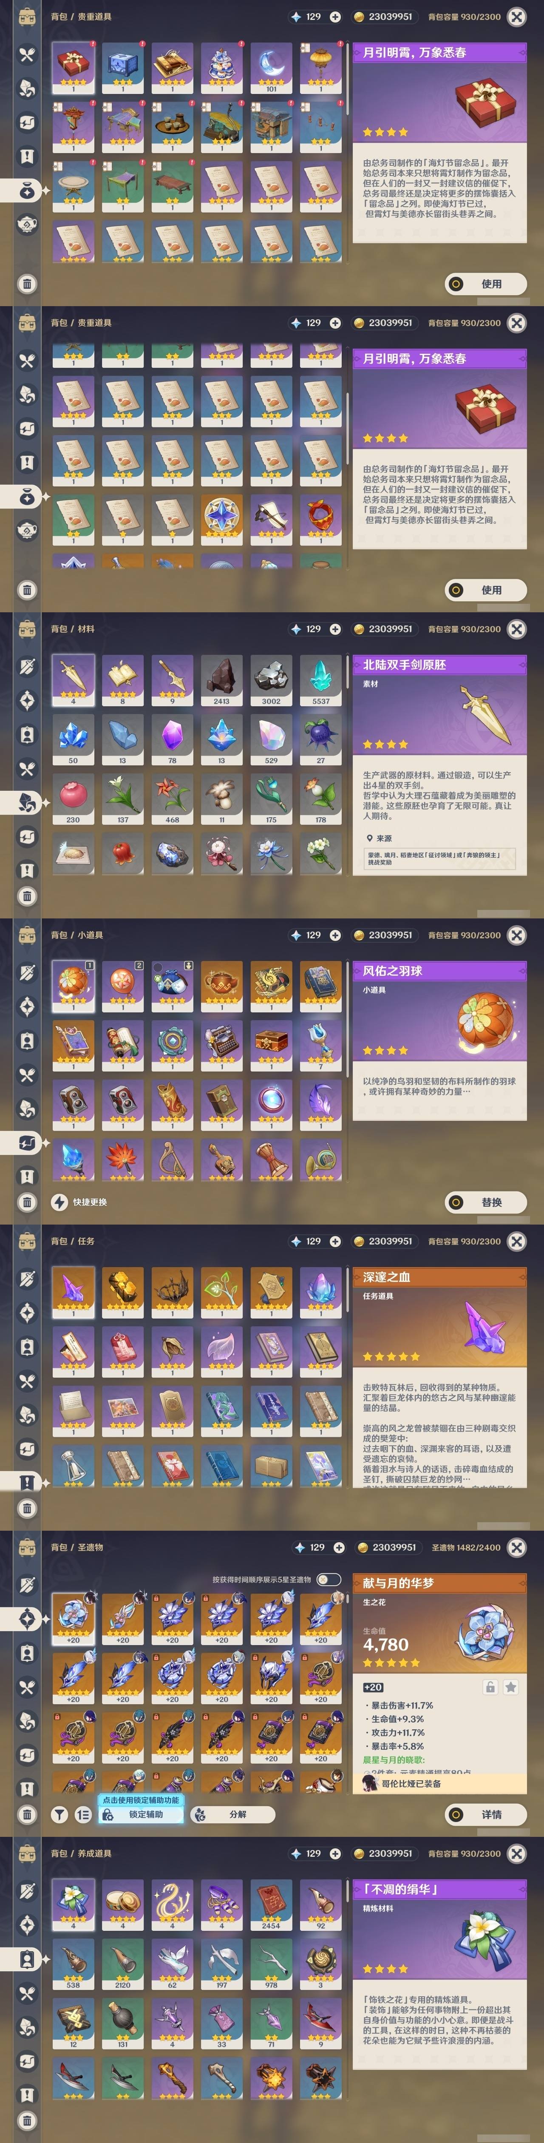Expand 来源 under 北陆双手剑原胚 description
This screenshot has width=544, height=2143.
tap(379, 838)
